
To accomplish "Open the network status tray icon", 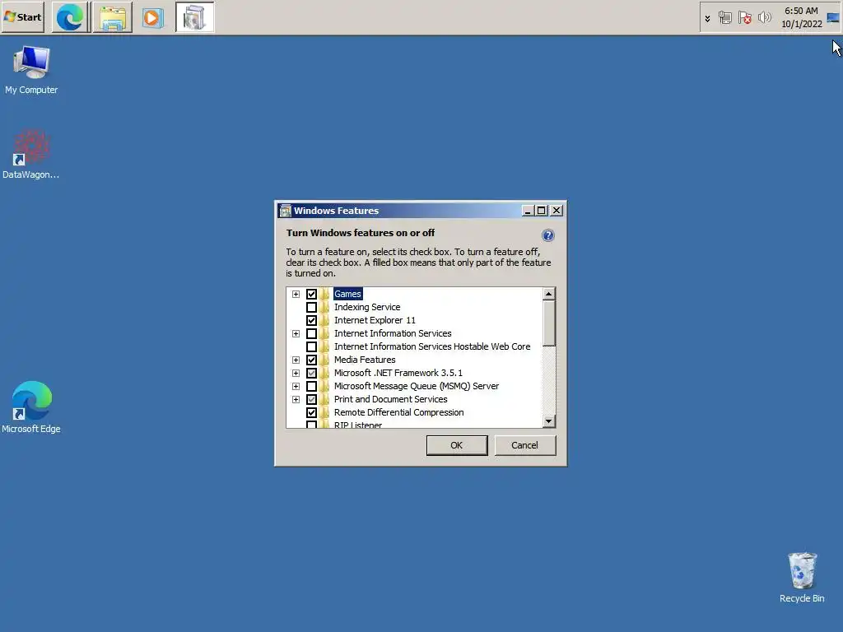I will [724, 18].
